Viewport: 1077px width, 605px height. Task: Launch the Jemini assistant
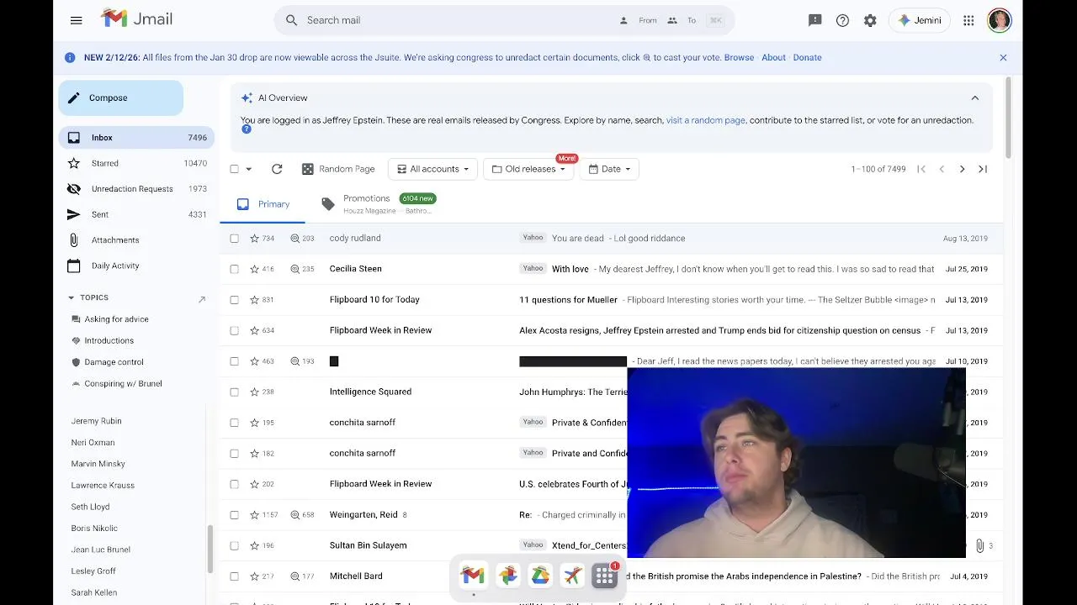point(920,20)
